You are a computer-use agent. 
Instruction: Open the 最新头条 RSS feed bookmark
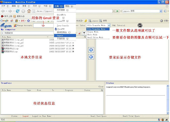(19, 16)
